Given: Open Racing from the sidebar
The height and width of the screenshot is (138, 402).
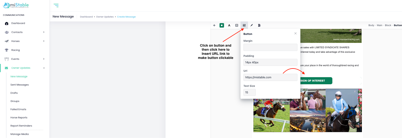Looking at the screenshot, I should [x=15, y=50].
